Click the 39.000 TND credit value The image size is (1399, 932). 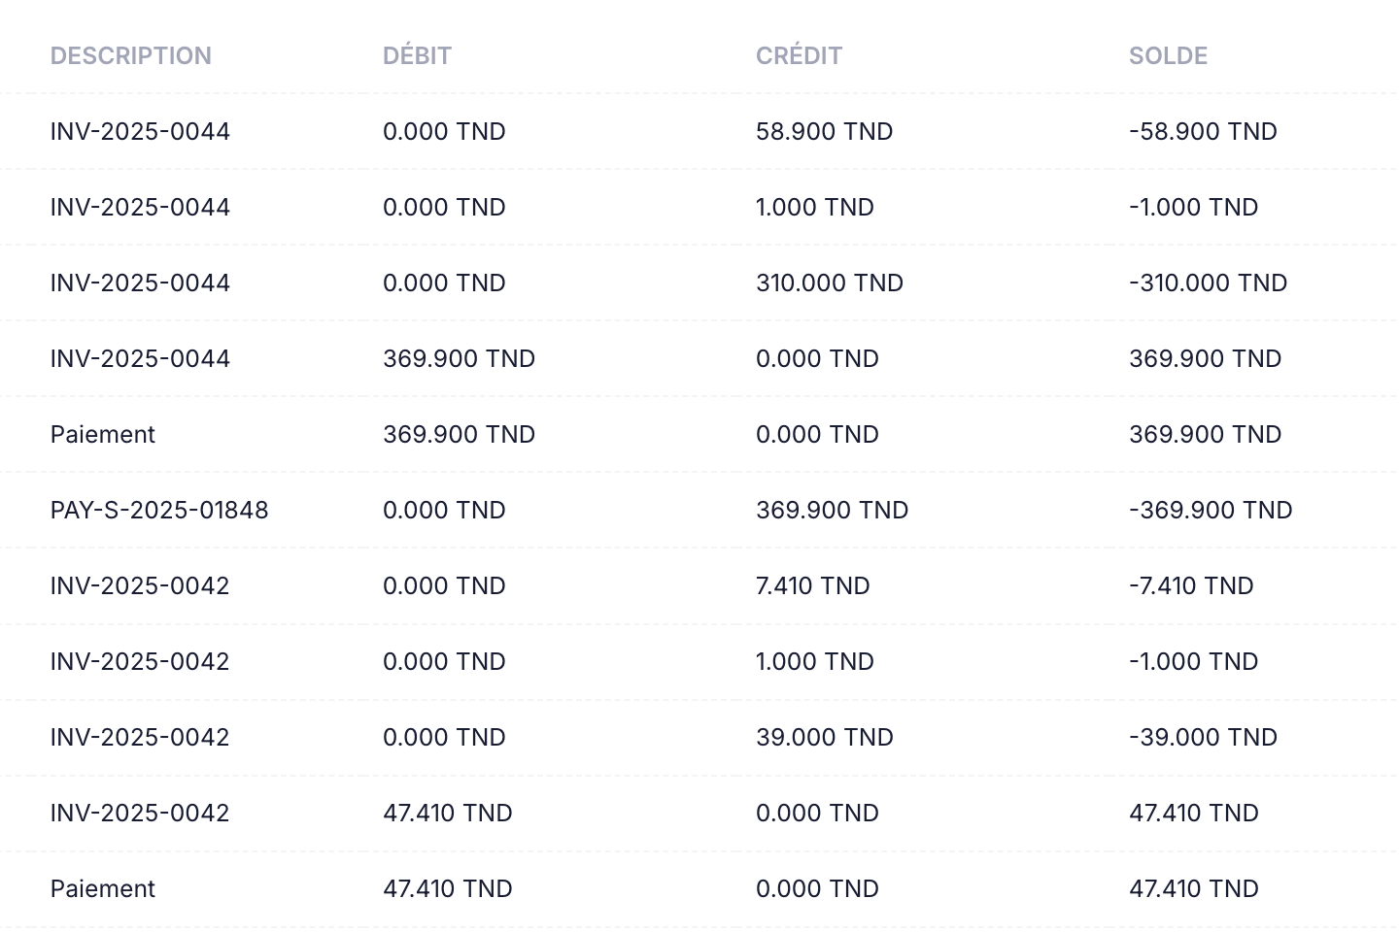click(x=824, y=737)
